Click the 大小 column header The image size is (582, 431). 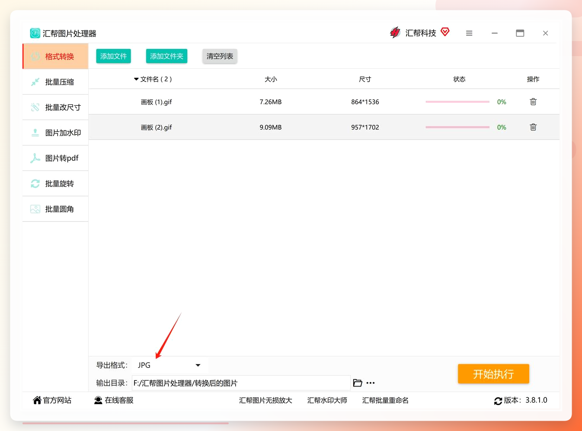point(271,79)
